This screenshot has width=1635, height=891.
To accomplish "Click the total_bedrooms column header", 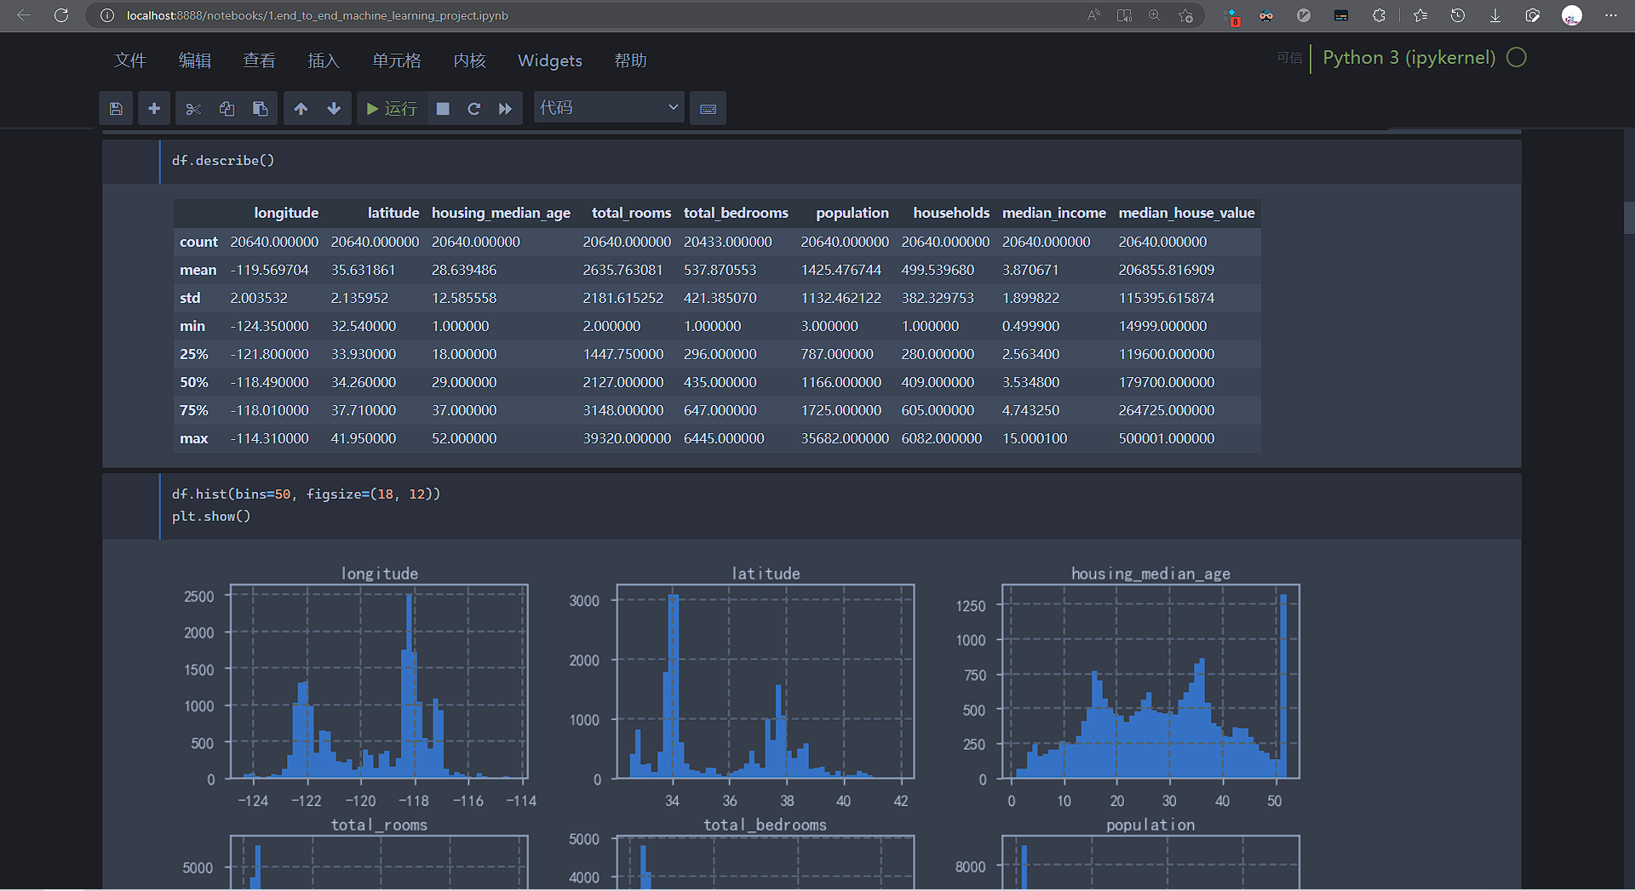I will 736,213.
